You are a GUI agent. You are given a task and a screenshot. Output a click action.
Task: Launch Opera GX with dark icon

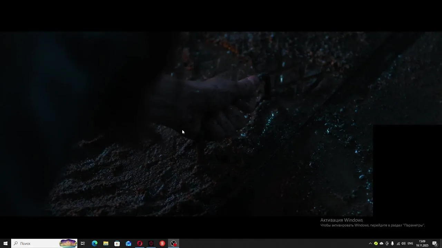[151, 244]
